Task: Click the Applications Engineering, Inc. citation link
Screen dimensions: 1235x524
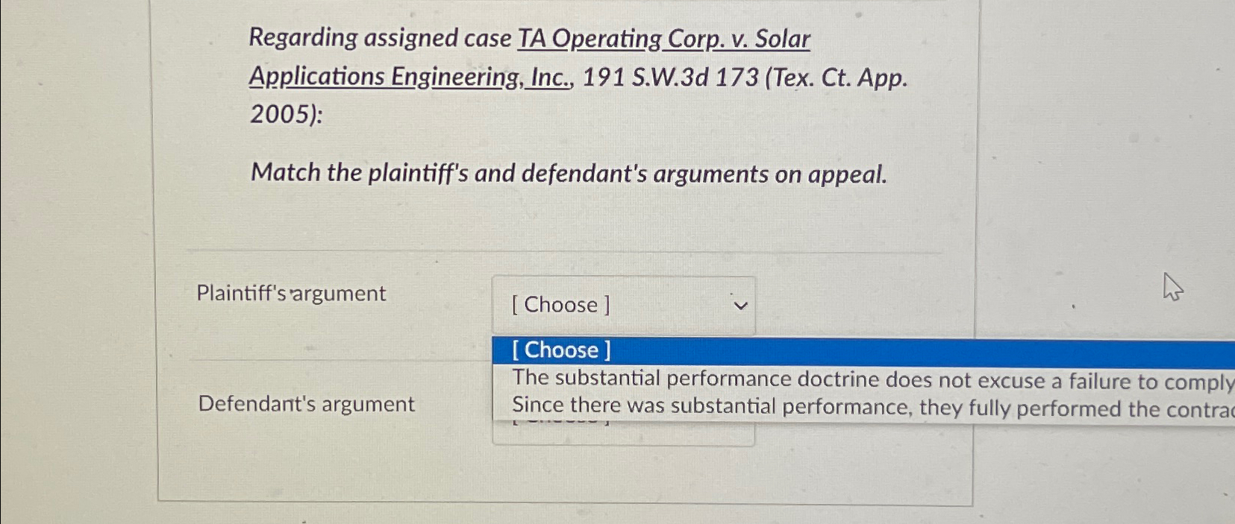Action: 407,77
